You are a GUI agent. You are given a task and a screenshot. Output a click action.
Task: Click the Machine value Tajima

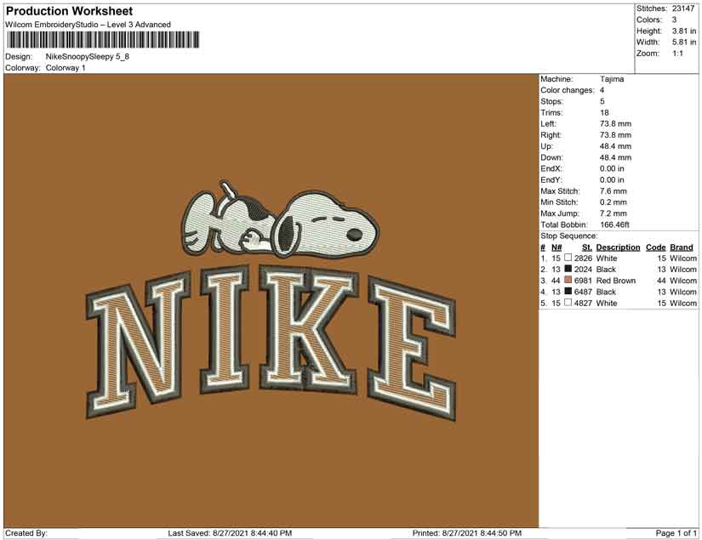(x=612, y=79)
